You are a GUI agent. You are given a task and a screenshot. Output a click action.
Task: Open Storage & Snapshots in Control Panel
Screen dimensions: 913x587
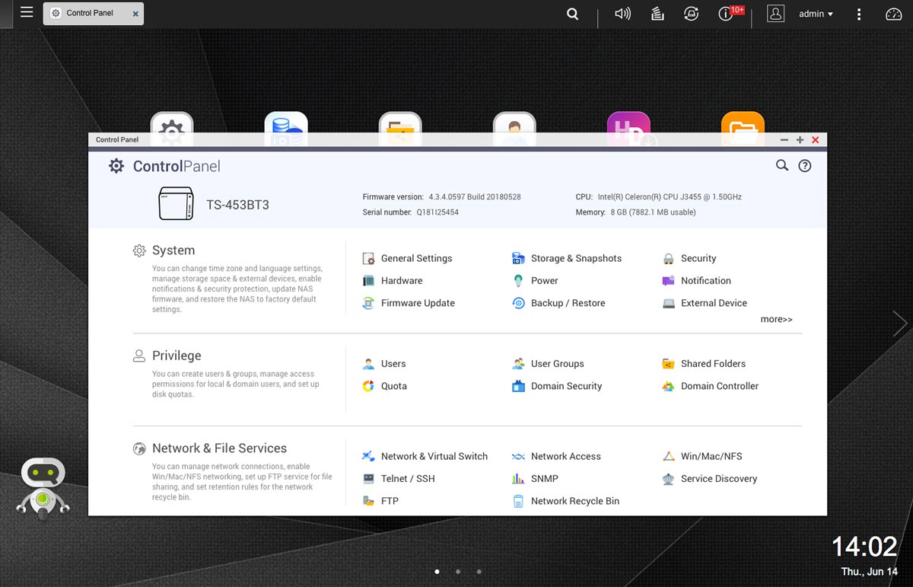tap(567, 258)
